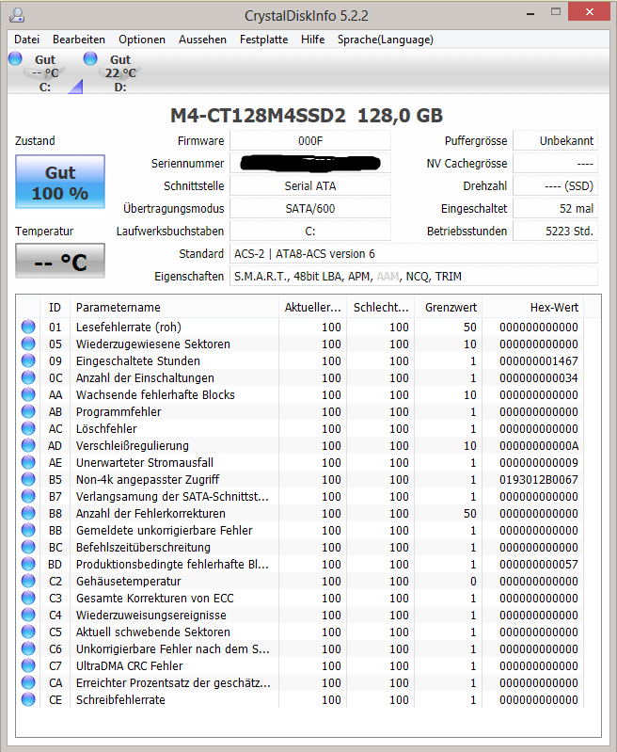
Task: Click the status icon for row CA
Action: click(28, 682)
